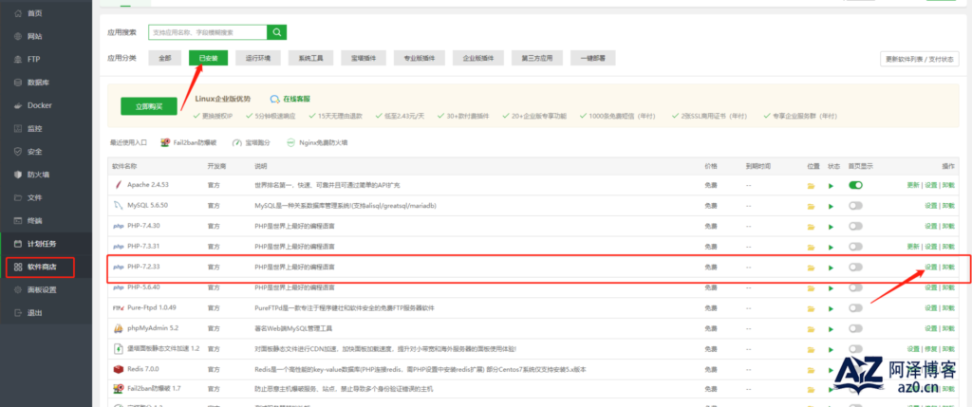Click the green search magnifier button
This screenshot has height=407, width=972.
276,32
